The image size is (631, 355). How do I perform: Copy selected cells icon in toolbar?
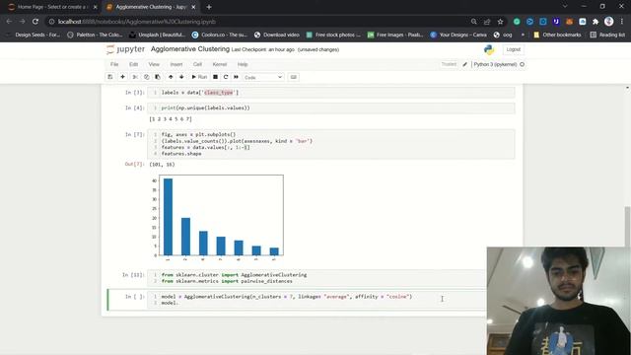click(147, 77)
